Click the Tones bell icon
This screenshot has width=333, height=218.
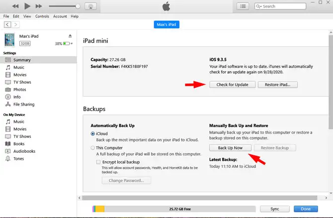(x=8, y=159)
